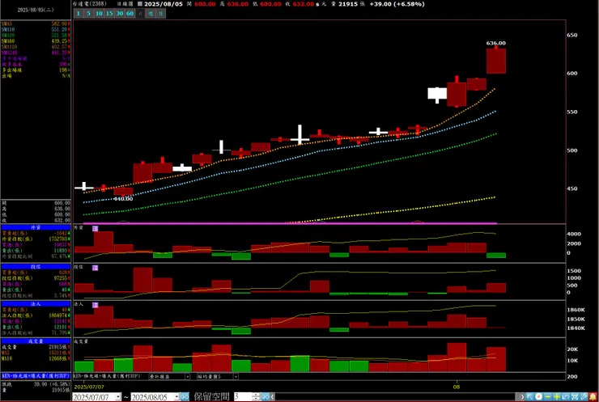Image resolution: width=599 pixels, height=402 pixels.
Task: Open alerts with the yellow bell icon
Action: (593, 397)
